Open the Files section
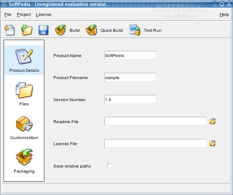233x195 pixels. tap(24, 94)
